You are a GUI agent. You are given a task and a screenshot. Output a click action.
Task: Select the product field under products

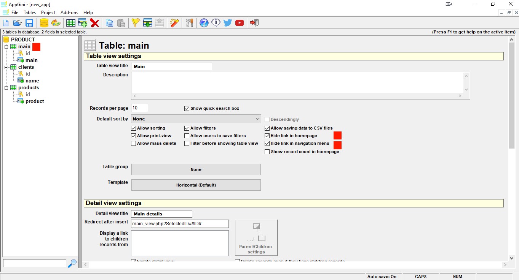[35, 101]
